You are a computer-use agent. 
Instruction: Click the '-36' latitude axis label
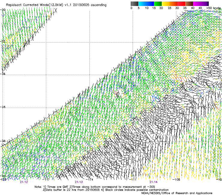click(x=3, y=107)
